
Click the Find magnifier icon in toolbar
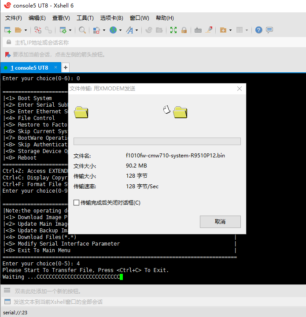82,30
